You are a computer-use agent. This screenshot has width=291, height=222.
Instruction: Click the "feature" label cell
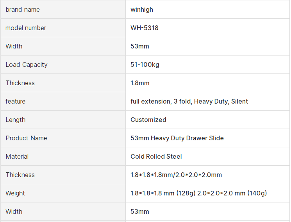point(16,101)
